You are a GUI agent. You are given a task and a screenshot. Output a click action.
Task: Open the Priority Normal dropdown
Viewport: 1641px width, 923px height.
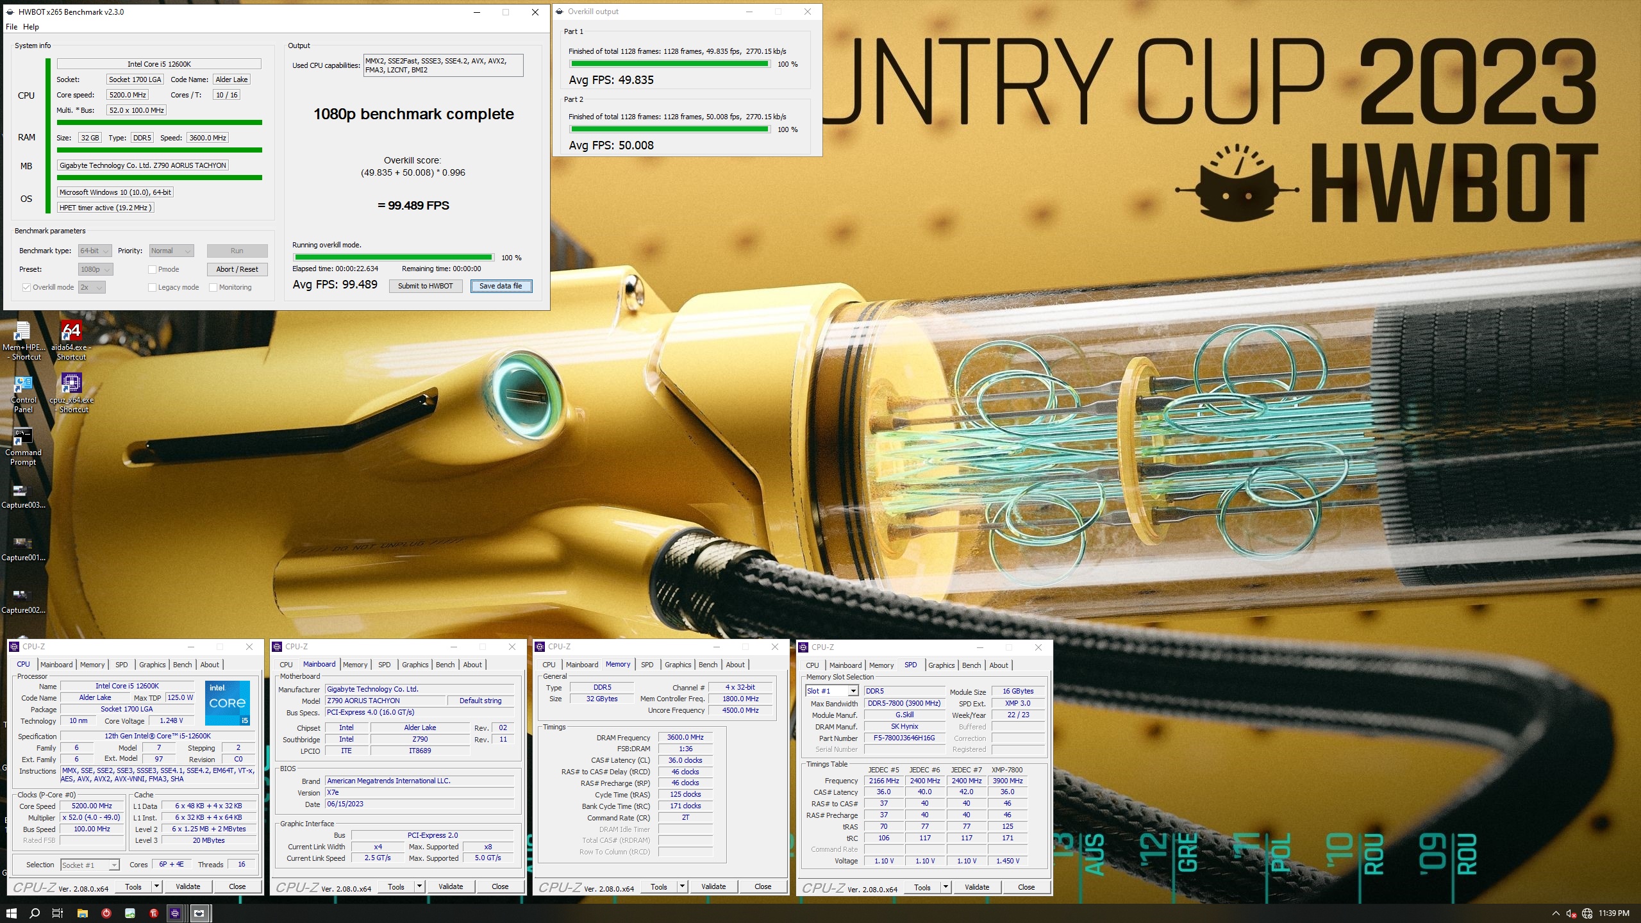pos(171,251)
